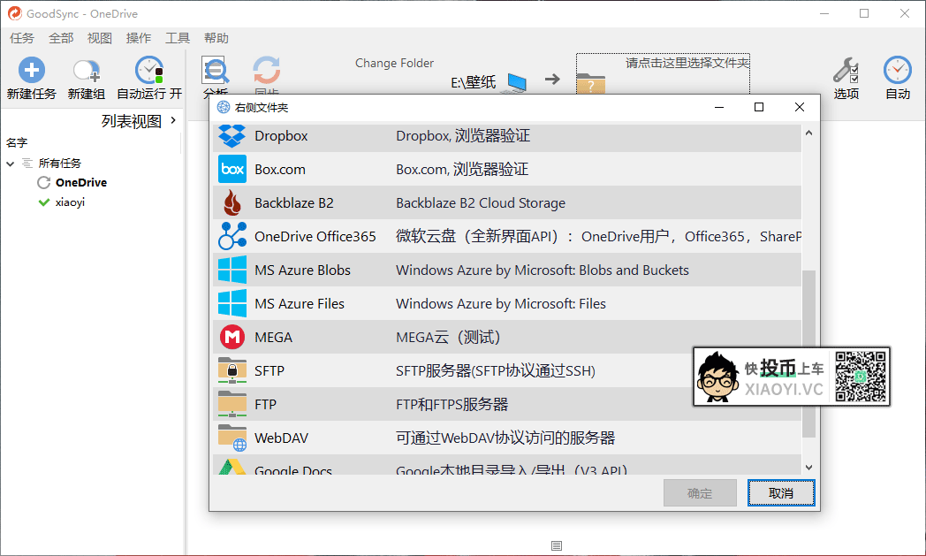This screenshot has height=556, width=926.
Task: Open the 工具 menu
Action: click(178, 38)
